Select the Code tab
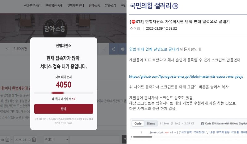 tap(138, 124)
